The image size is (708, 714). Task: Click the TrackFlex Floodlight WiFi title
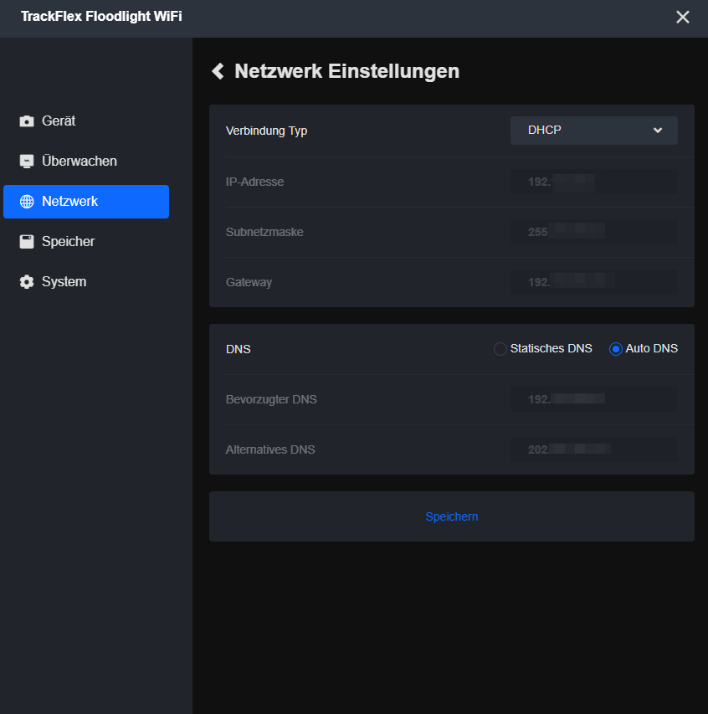[101, 17]
